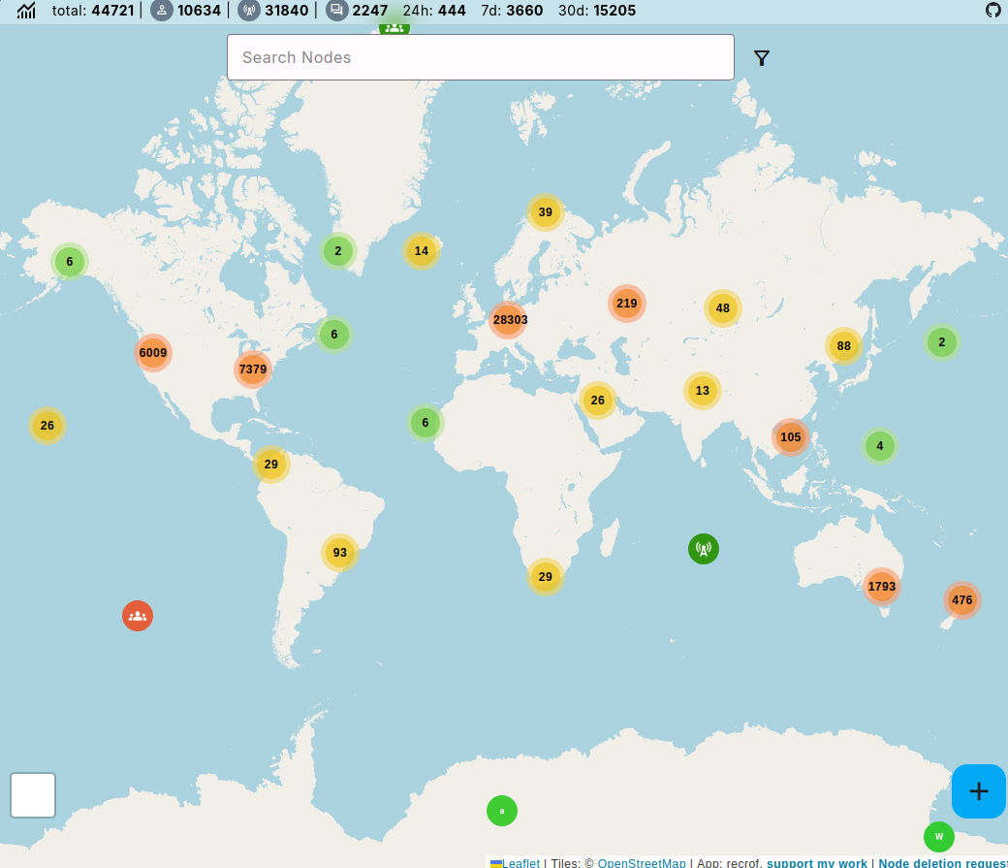Expand the 4 cluster east of Philippines
This screenshot has width=1008, height=868.
pyautogui.click(x=879, y=446)
